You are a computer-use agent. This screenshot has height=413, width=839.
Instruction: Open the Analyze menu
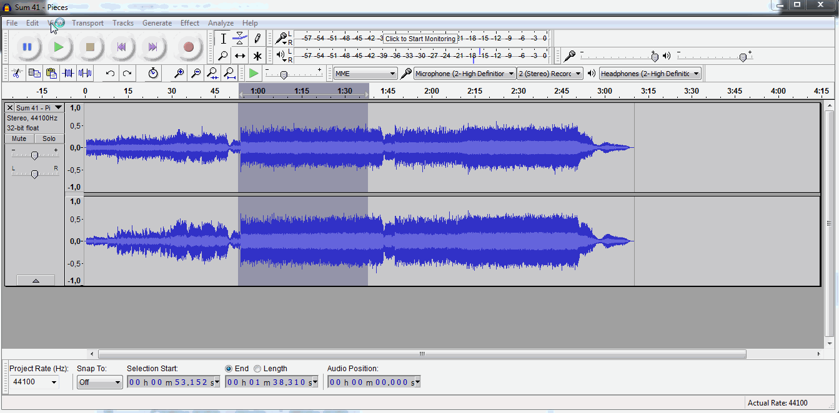[x=221, y=23]
